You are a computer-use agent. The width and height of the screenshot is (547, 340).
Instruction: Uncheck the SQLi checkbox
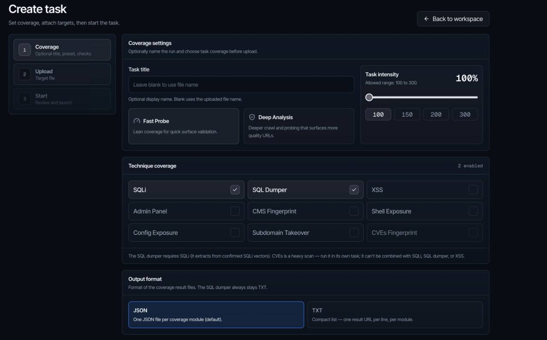coord(235,190)
